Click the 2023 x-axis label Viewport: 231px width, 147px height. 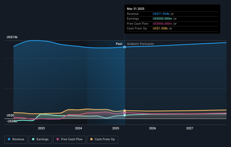(x=41, y=128)
